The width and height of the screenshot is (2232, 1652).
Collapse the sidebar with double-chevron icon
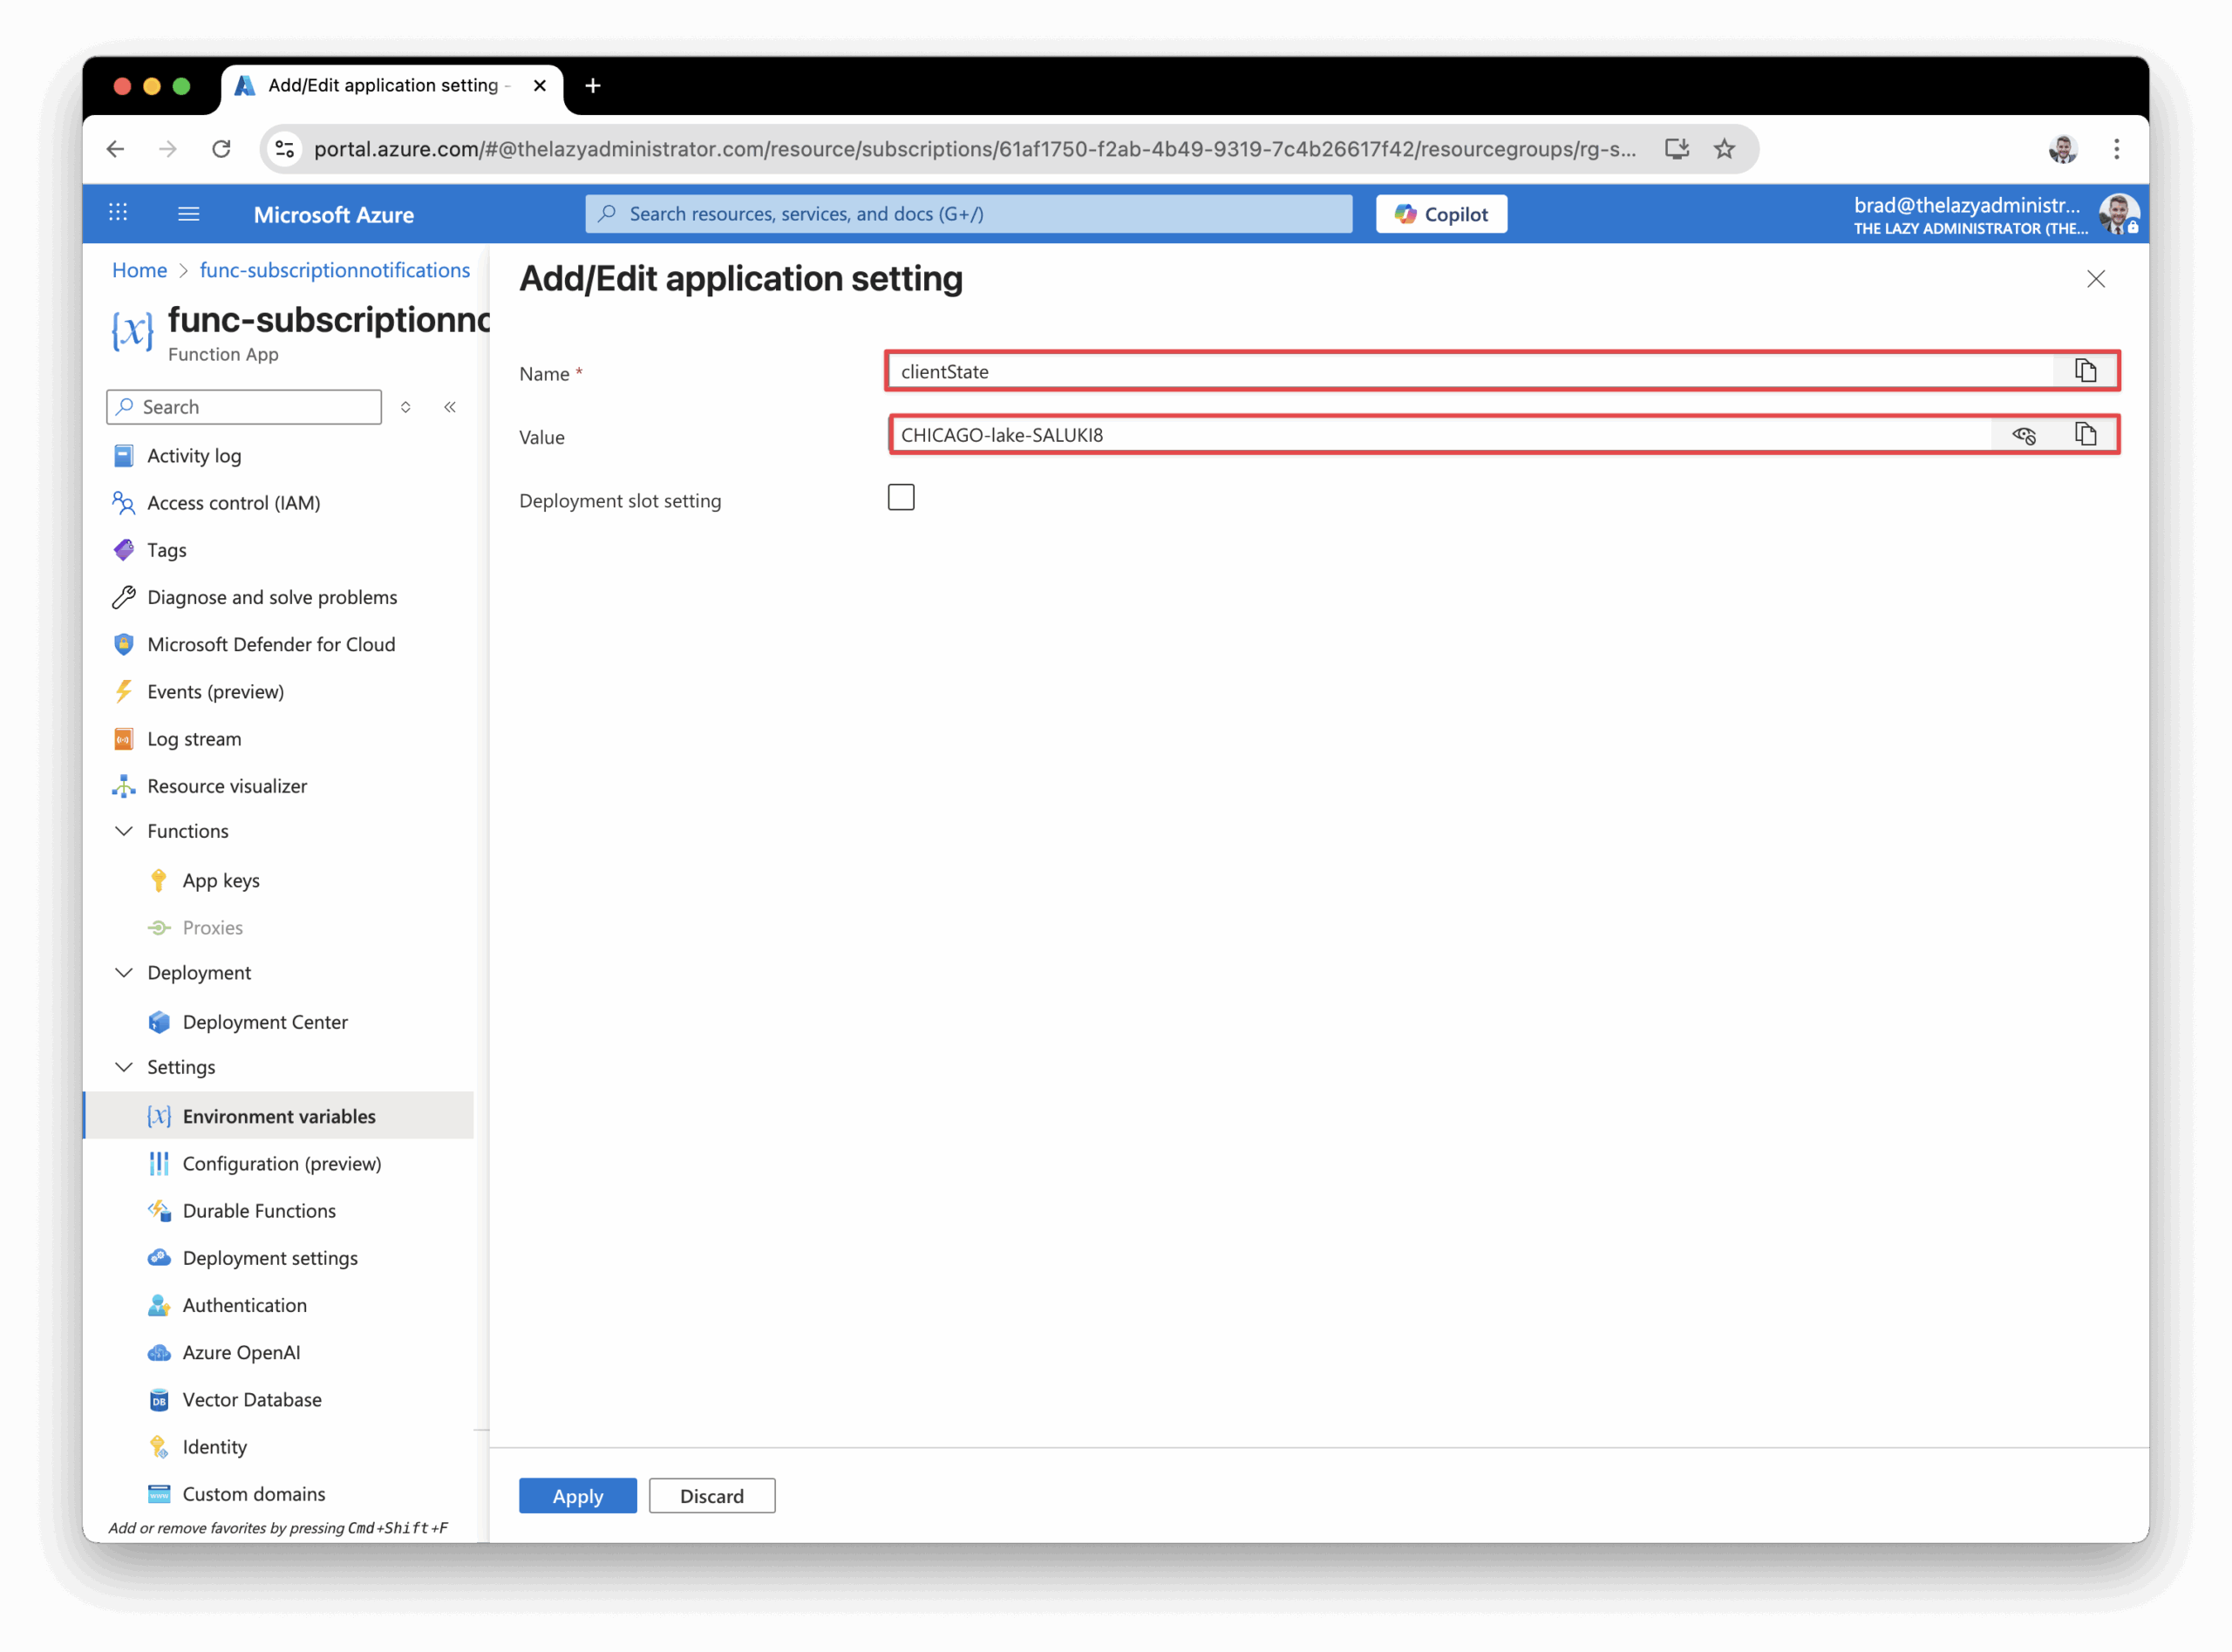[450, 407]
